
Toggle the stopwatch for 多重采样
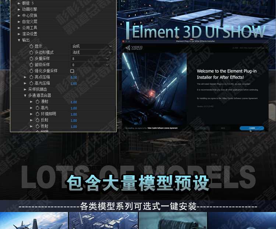coord(31,59)
